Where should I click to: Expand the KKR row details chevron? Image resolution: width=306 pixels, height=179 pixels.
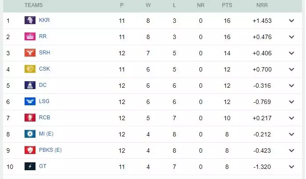tap(292, 21)
